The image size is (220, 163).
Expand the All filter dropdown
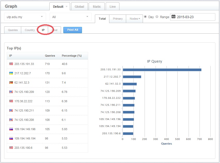pos(70,17)
